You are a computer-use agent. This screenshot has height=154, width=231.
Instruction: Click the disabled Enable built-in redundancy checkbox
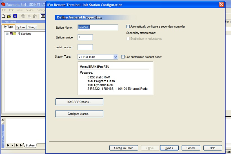[128, 38]
